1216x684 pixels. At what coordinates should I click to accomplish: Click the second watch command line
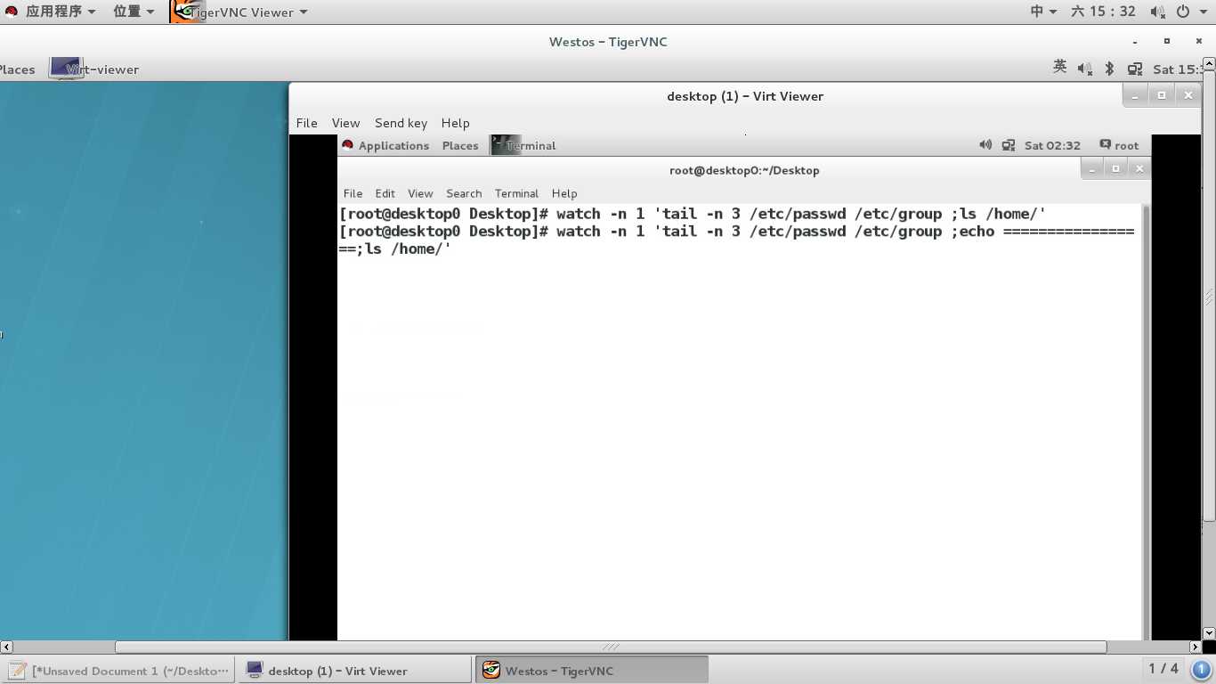coord(736,240)
